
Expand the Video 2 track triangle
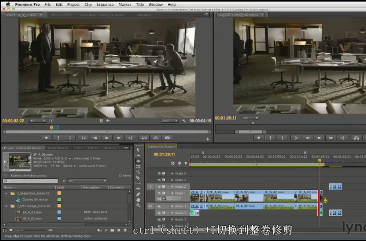[x=172, y=187]
